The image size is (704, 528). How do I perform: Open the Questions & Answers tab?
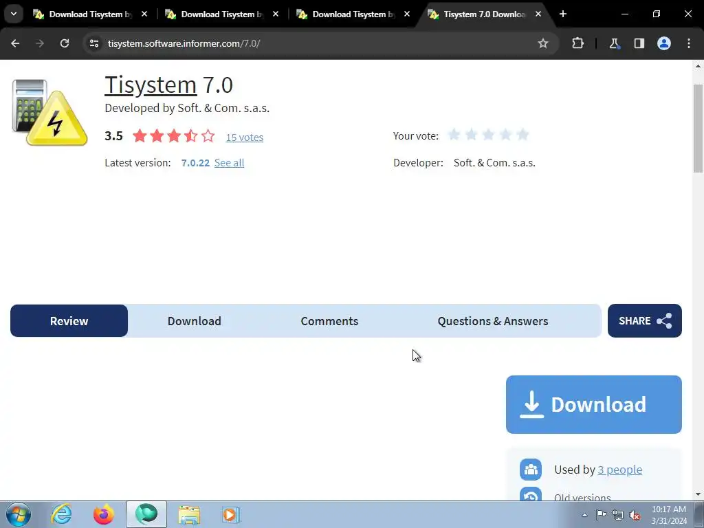(x=493, y=320)
